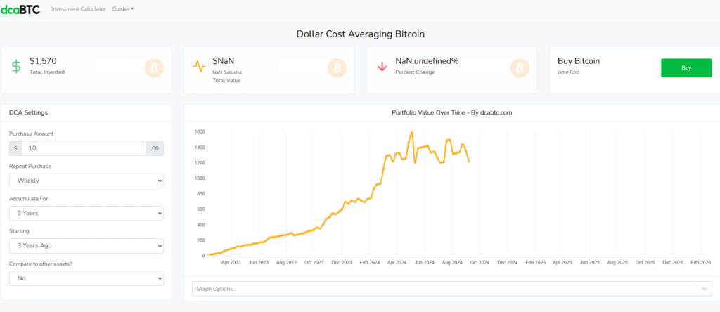Click the chart line peak near April 2024
720x312 pixels.
pyautogui.click(x=411, y=132)
